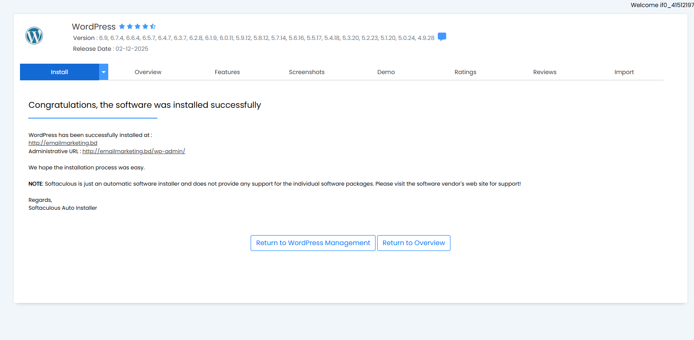The image size is (694, 340).
Task: Go to the Screenshots tab
Action: point(306,72)
